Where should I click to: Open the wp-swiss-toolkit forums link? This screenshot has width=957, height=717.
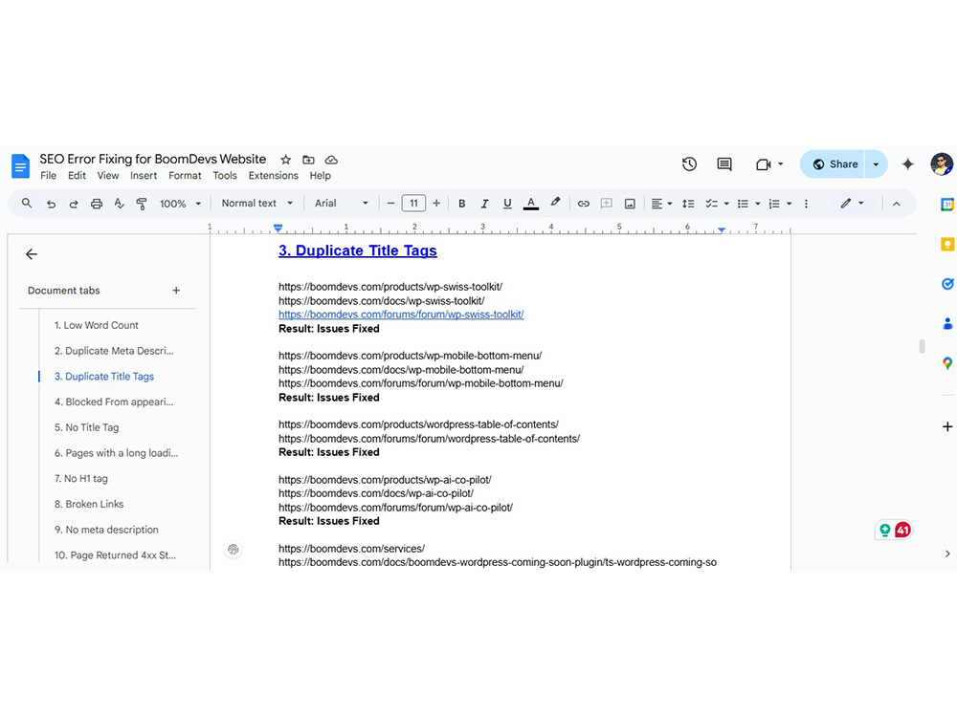401,315
